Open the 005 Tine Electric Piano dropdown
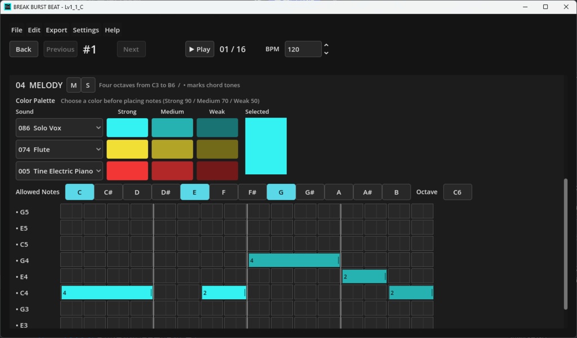 [x=59, y=171]
